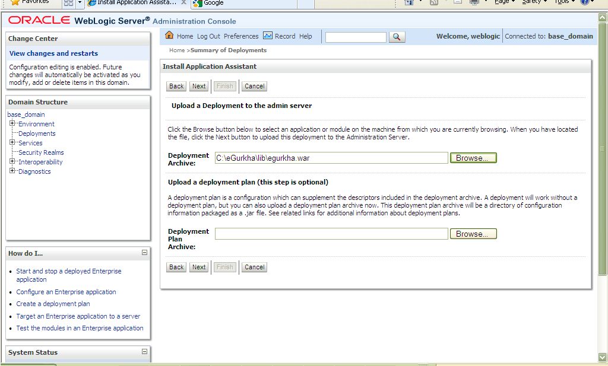Image resolution: width=608 pixels, height=366 pixels.
Task: Click the top Back button
Action: tap(176, 86)
